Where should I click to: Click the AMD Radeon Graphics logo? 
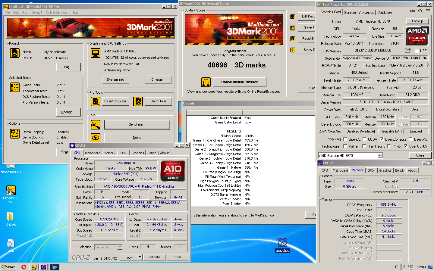click(417, 35)
